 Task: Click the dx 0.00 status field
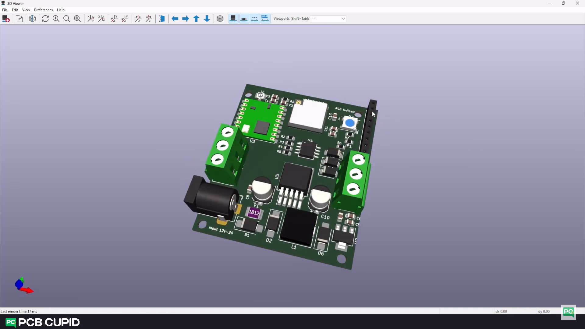pos(501,311)
